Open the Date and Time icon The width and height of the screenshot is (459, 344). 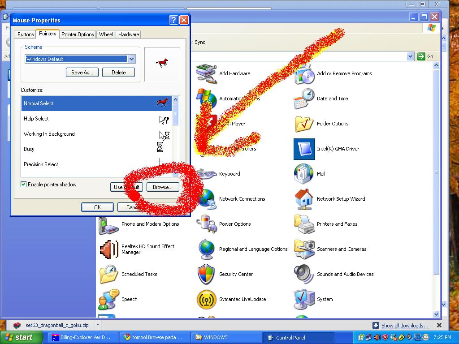coord(304,99)
